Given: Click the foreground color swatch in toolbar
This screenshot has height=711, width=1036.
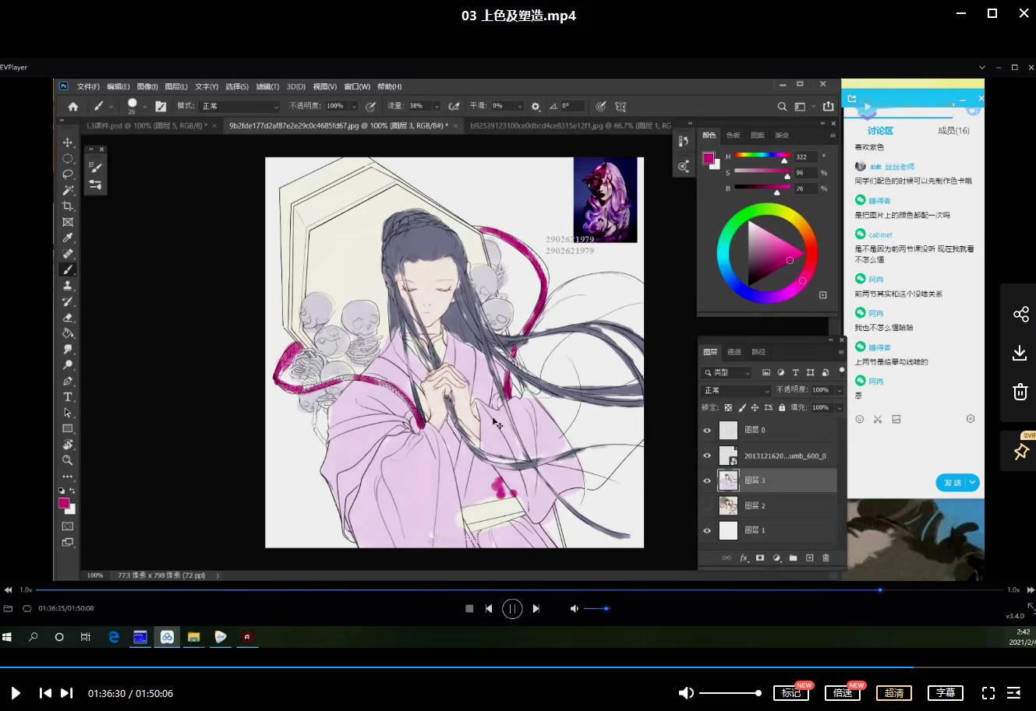Looking at the screenshot, I should pyautogui.click(x=64, y=503).
